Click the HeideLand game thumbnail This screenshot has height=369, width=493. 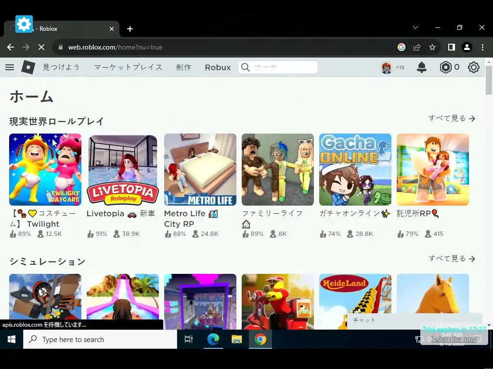[x=355, y=294]
